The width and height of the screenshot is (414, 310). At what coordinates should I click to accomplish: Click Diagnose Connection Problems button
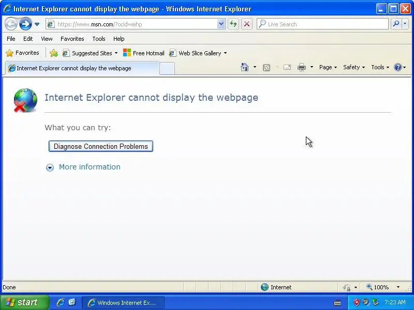click(x=101, y=146)
